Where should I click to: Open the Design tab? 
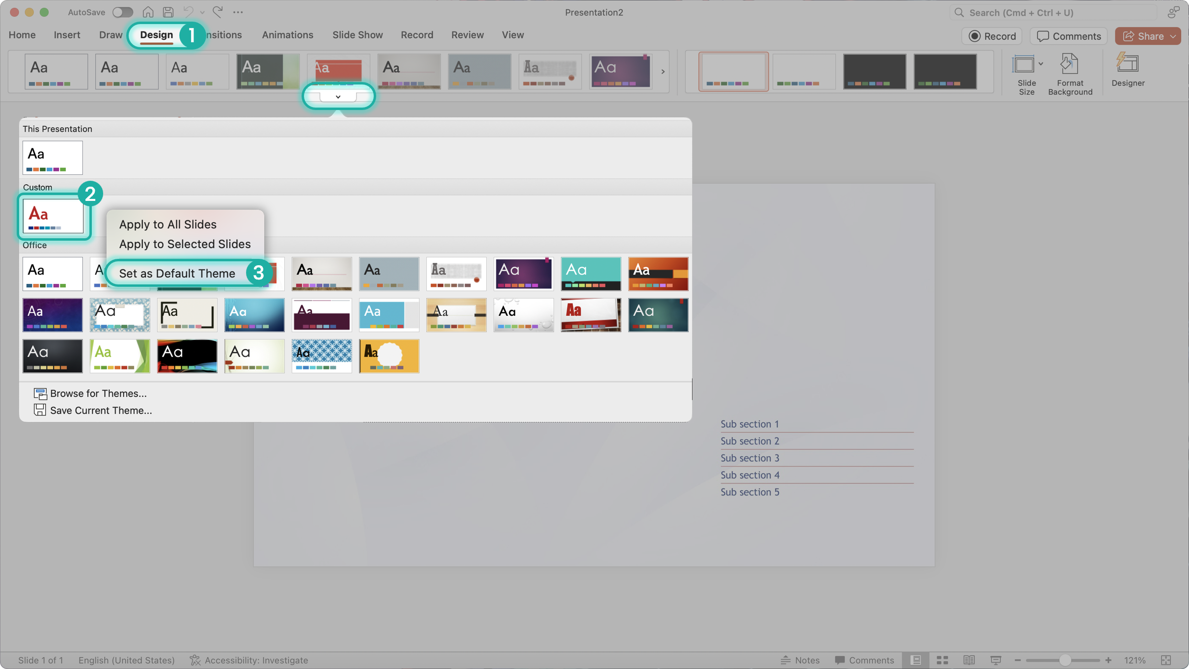[x=156, y=35]
